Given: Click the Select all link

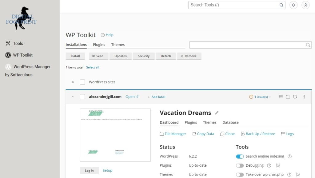Looking at the screenshot, I should click(93, 67).
